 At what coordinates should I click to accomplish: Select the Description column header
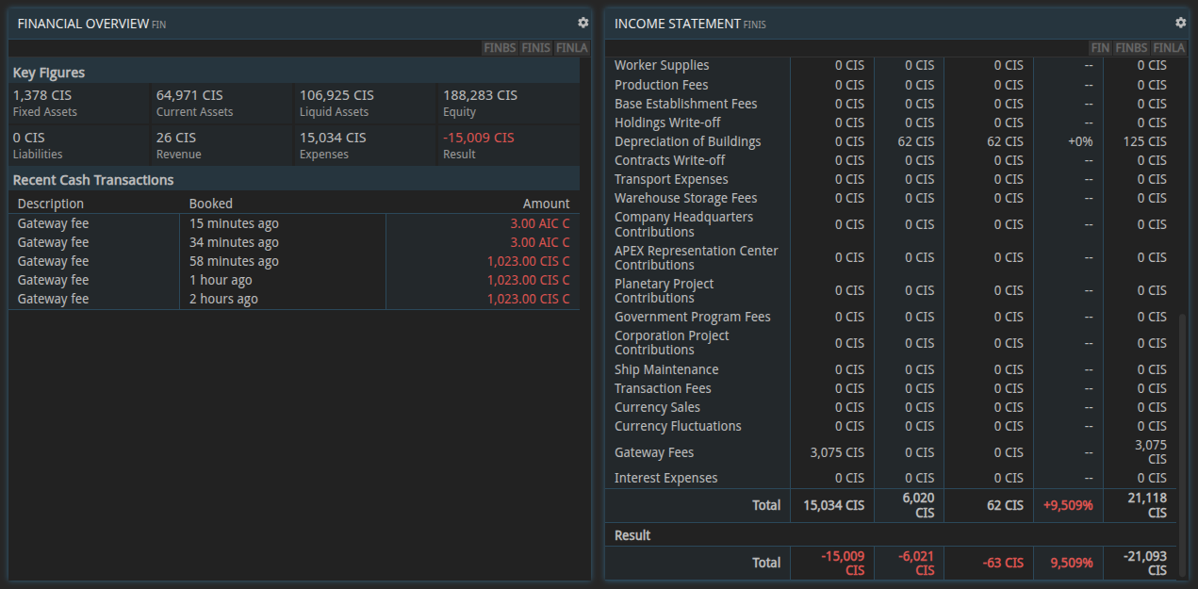click(x=51, y=204)
